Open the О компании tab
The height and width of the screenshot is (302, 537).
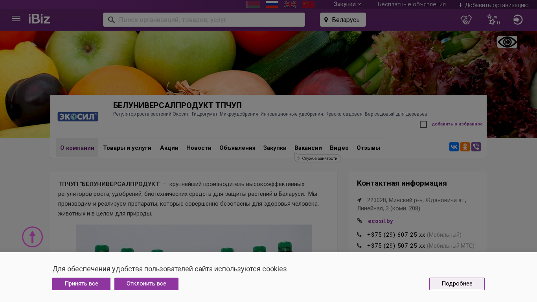pyautogui.click(x=77, y=148)
